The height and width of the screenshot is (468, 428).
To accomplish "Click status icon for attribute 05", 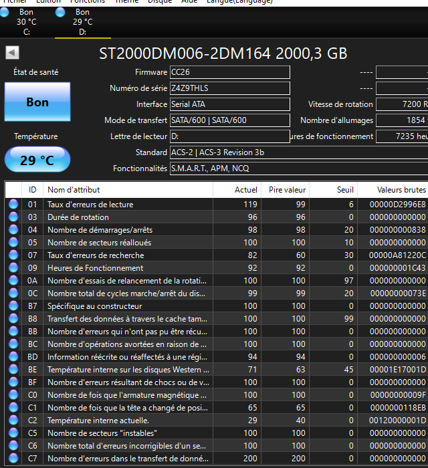I will (x=13, y=242).
